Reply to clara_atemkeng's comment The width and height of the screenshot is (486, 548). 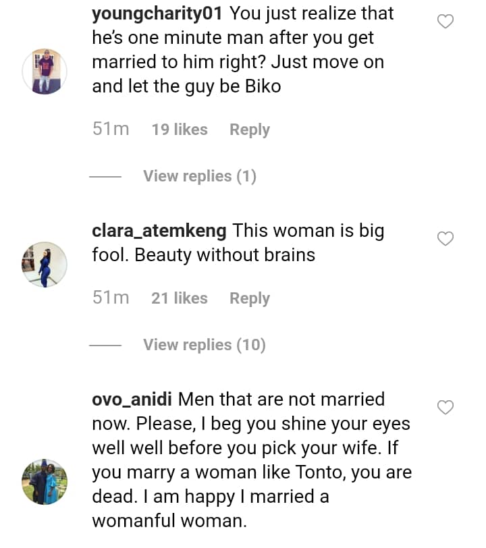[249, 298]
